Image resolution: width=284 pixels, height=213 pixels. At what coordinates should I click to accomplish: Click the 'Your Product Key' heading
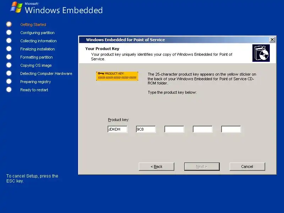tap(102, 49)
